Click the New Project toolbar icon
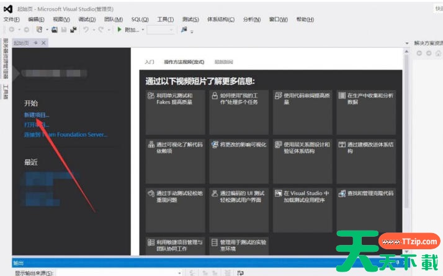443x276 pixels. pos(39,29)
